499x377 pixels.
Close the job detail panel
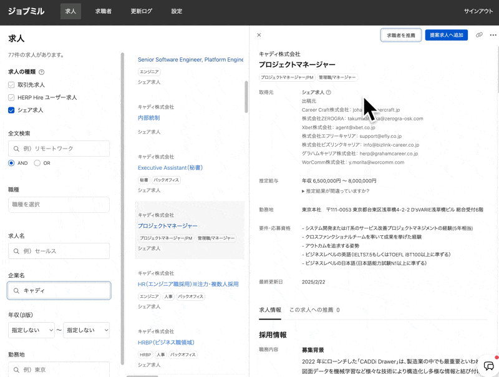[259, 35]
